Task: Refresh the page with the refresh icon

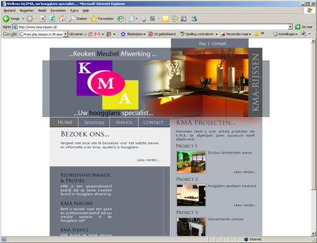Action: (x=52, y=19)
